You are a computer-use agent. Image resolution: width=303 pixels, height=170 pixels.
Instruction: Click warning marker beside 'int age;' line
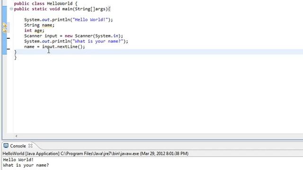[5, 30]
